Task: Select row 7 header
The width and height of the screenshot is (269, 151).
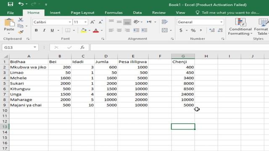Action: pos(5,94)
